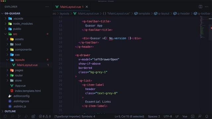The height and width of the screenshot is (119, 212).
Task: Click the TypeScript Importer Symbols status entry
Action: pyautogui.click(x=75, y=116)
